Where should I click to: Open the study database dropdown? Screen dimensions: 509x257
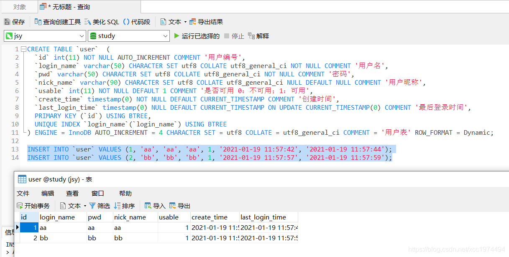point(129,36)
